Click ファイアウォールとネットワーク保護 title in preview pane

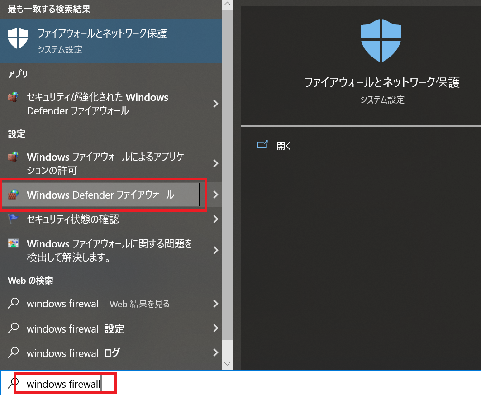coord(382,82)
